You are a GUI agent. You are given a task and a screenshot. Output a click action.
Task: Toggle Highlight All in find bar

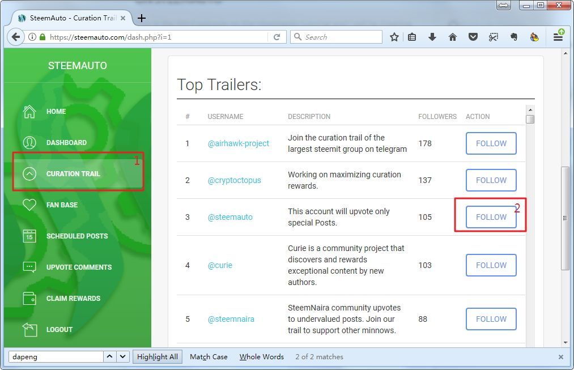coord(157,357)
